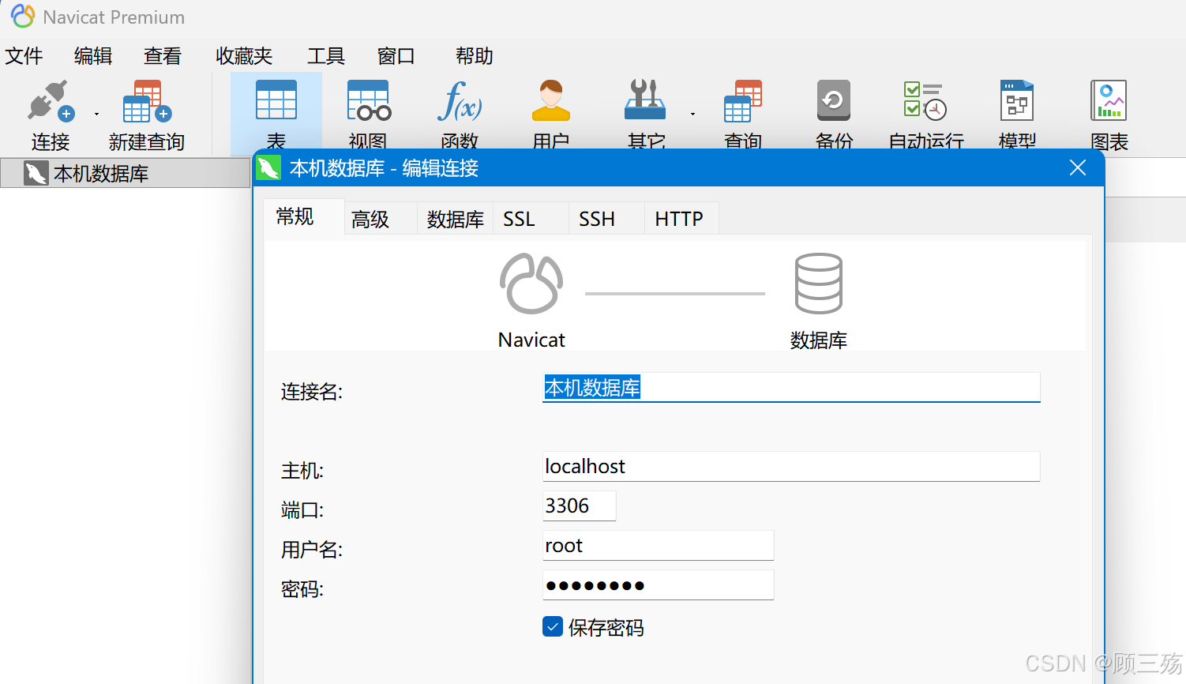Click the connection name field 本机数据库

(x=791, y=388)
